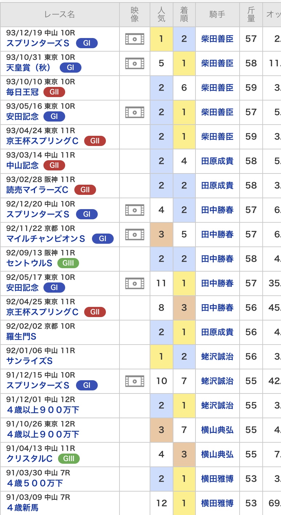Click the 着順 column header
Image resolution: width=281 pixels, height=515 pixels.
[184, 14]
